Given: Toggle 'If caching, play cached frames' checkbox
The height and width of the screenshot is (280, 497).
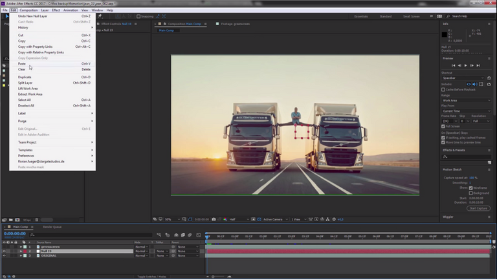Looking at the screenshot, I should 443,138.
